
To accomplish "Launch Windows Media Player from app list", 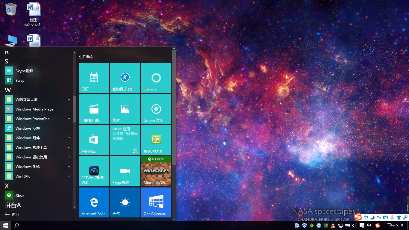I will [38, 109].
